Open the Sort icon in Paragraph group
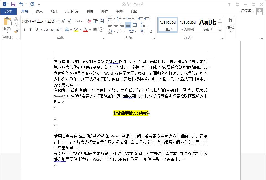The image size is (266, 180). (x=143, y=31)
